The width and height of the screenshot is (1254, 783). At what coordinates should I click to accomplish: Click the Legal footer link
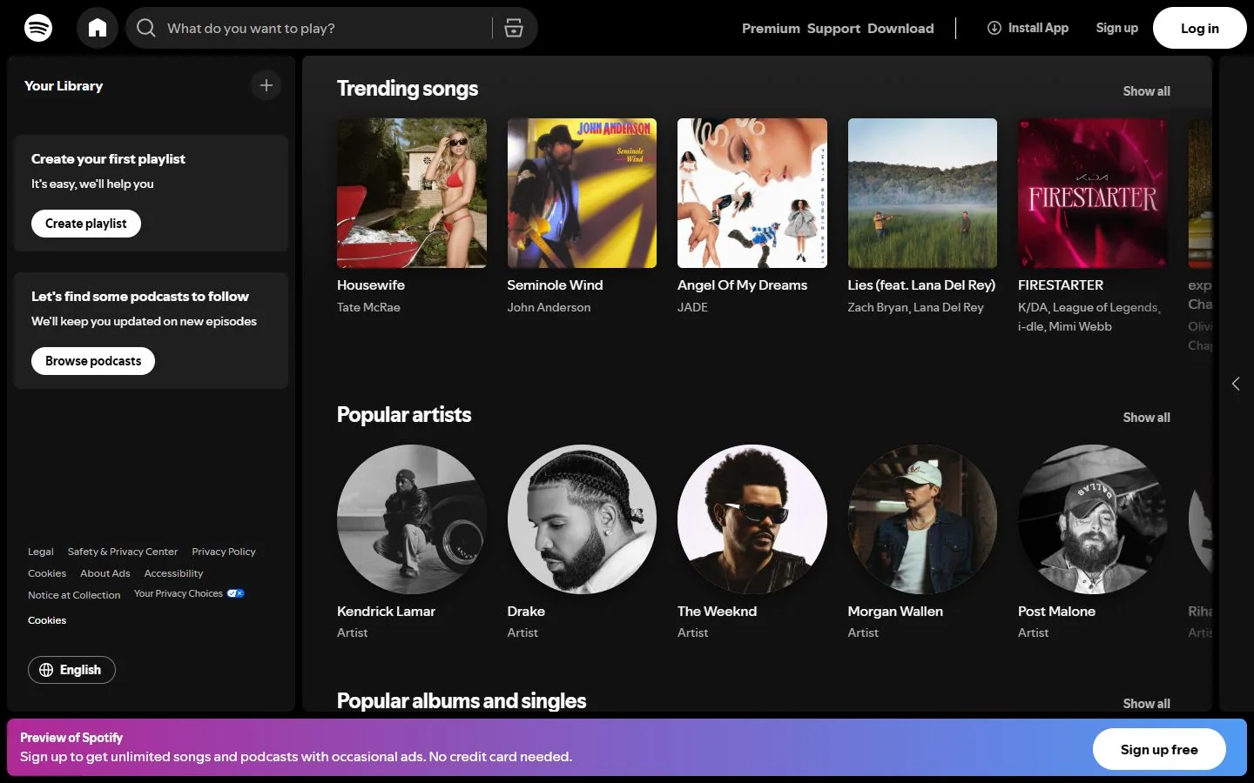pyautogui.click(x=41, y=552)
